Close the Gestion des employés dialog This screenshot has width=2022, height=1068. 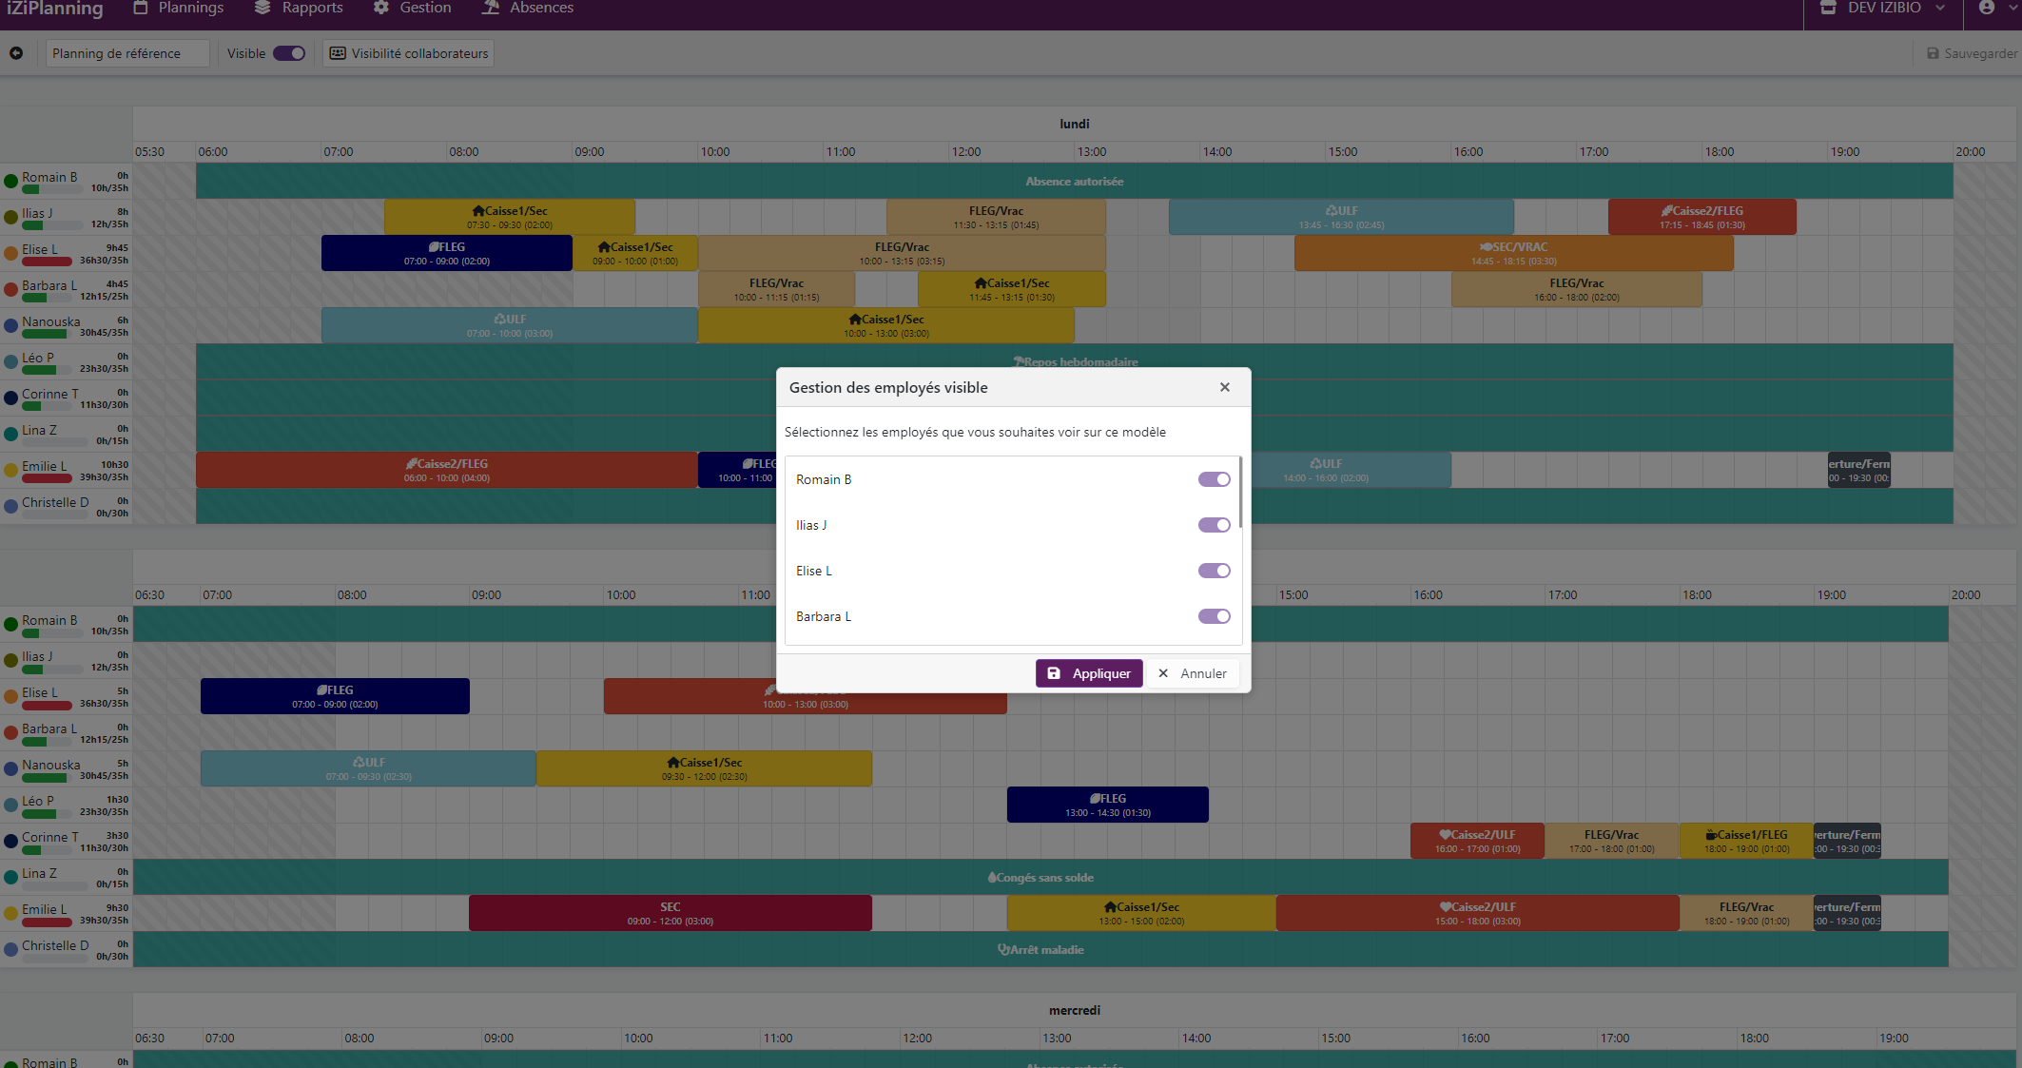[x=1225, y=387]
